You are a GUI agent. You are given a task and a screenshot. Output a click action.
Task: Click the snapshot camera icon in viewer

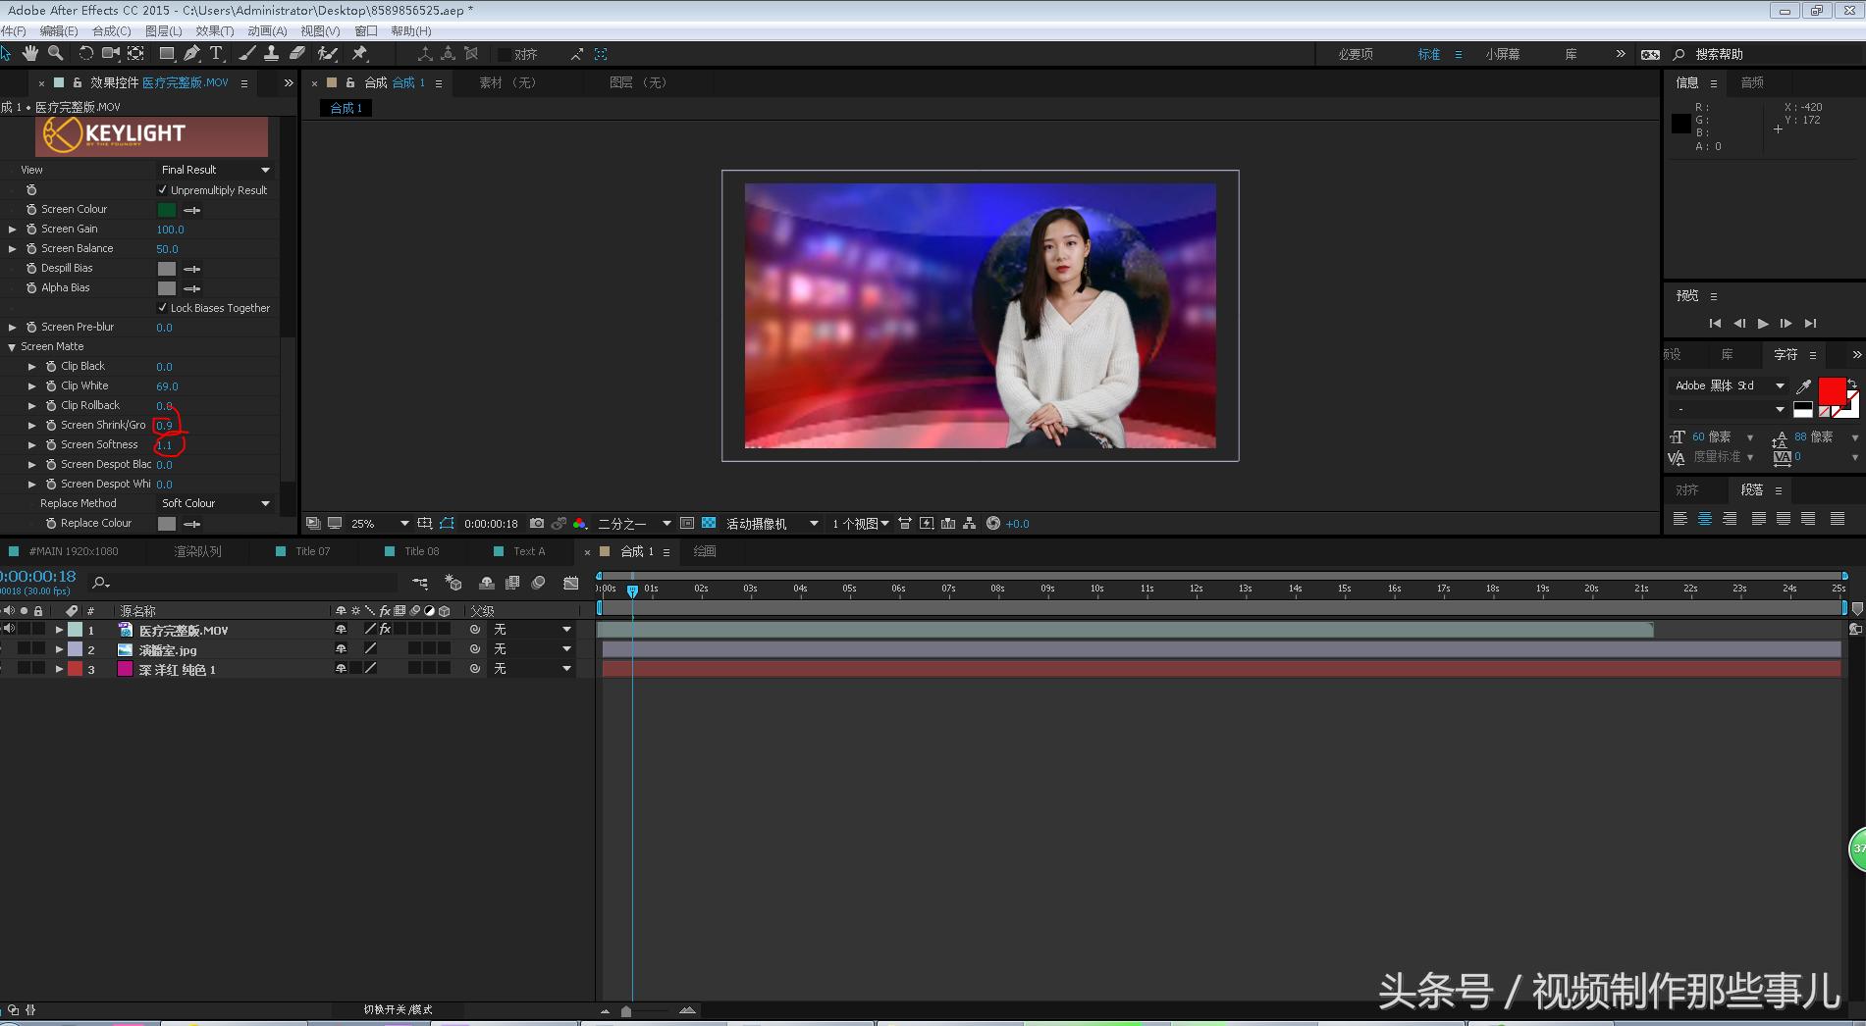point(536,524)
